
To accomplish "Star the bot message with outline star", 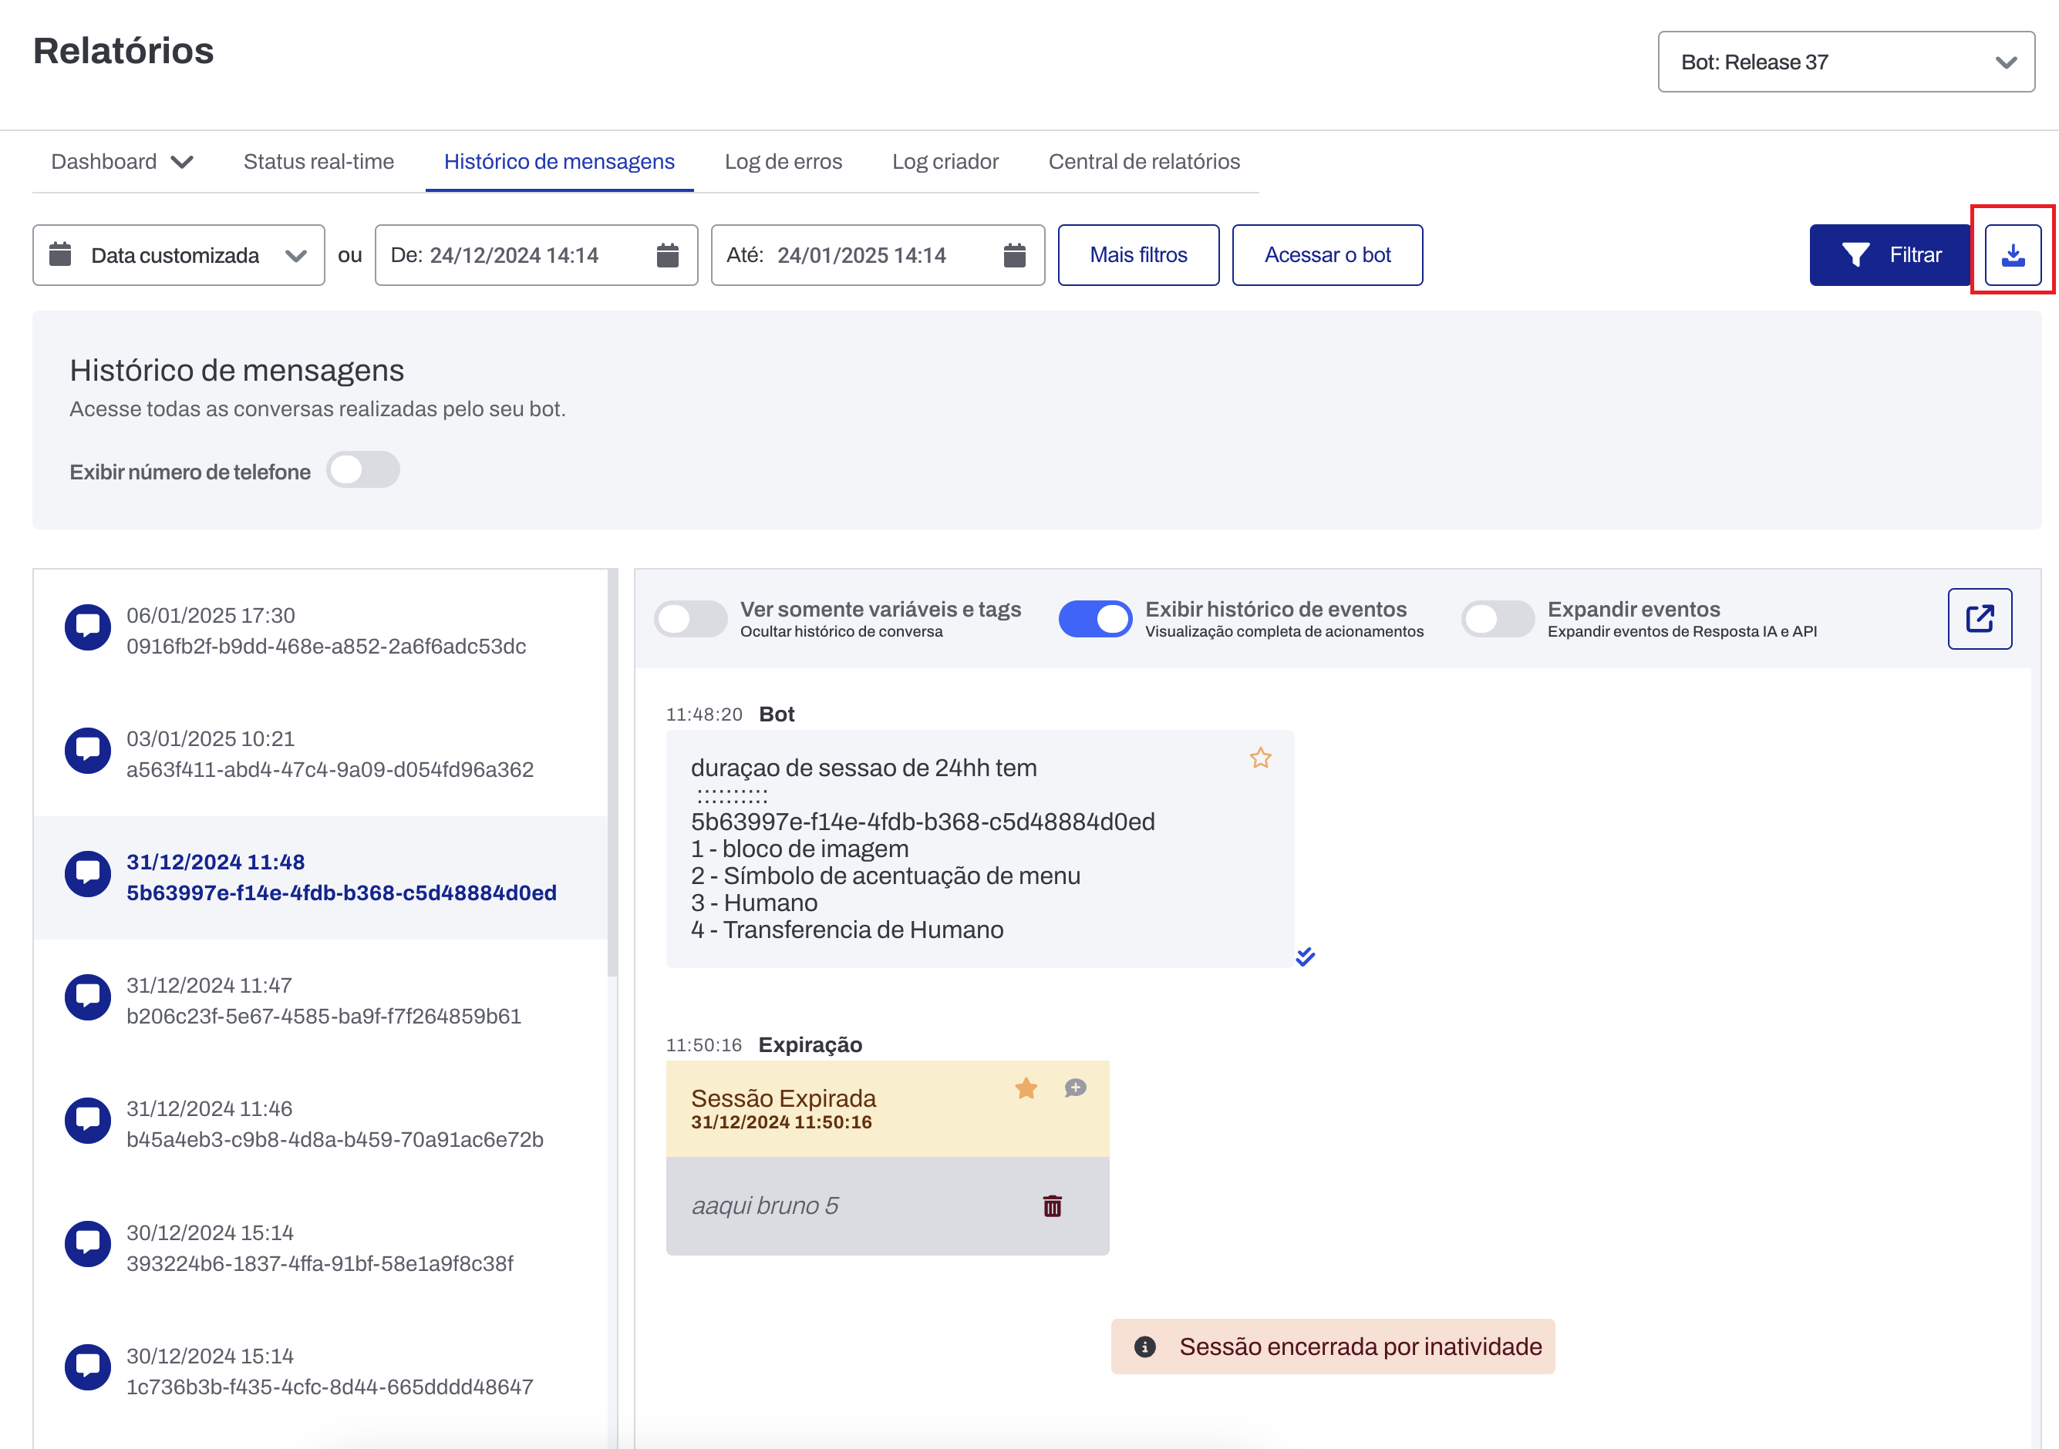I will [1260, 758].
